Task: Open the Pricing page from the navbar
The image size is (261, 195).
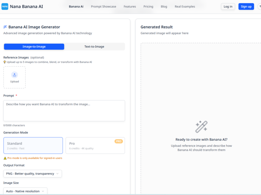Action: pyautogui.click(x=148, y=6)
